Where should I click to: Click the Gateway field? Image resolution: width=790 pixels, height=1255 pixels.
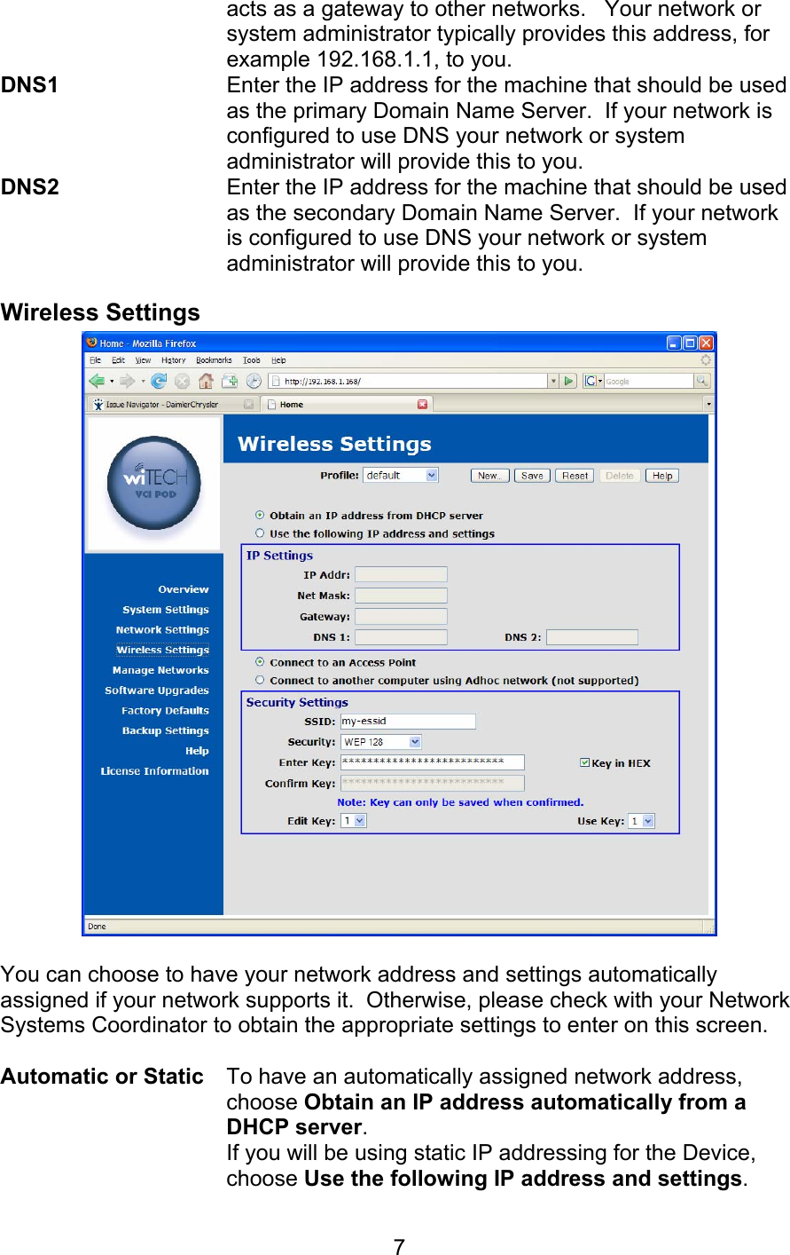coord(401,616)
